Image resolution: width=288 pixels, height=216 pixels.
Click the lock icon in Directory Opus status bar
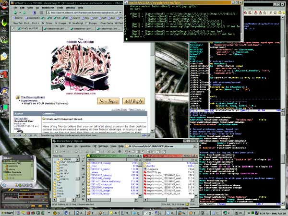tap(187, 204)
